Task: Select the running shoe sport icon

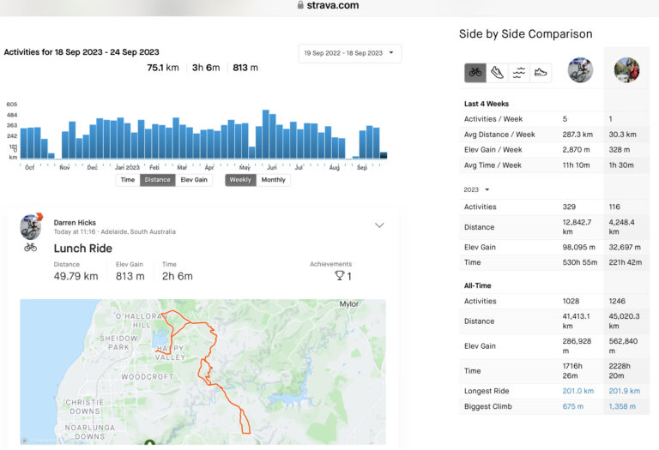Action: click(x=497, y=73)
